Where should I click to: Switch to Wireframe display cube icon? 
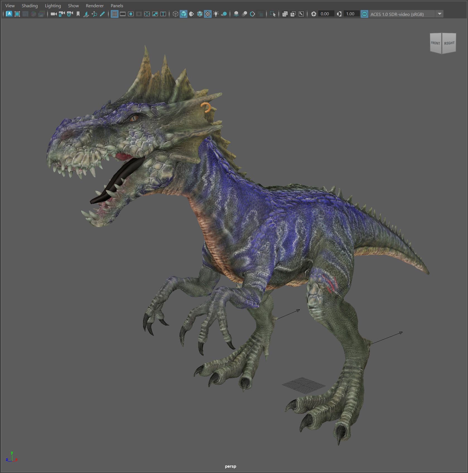tap(175, 14)
